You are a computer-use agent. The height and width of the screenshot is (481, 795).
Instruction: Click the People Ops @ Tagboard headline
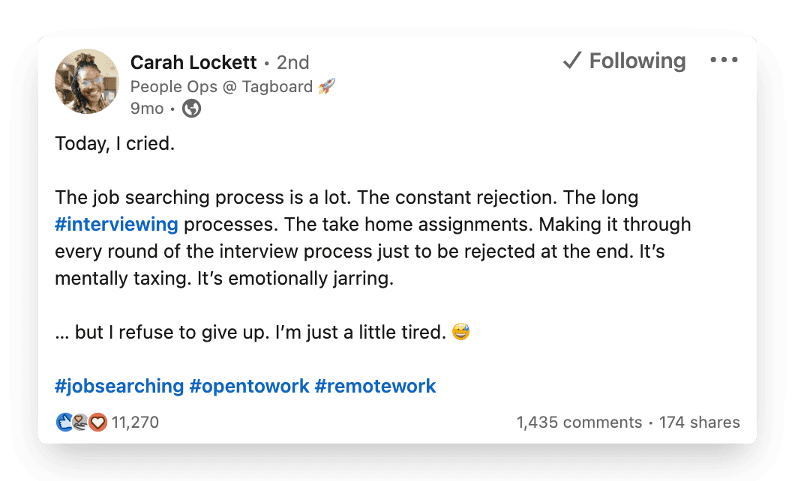point(221,87)
